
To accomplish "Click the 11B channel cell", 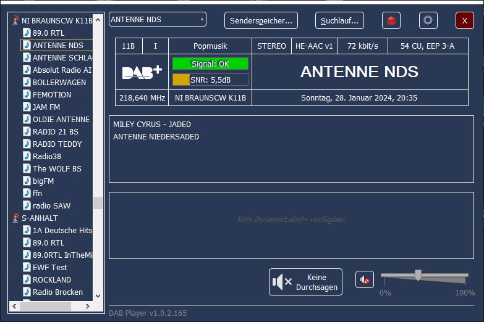I will pos(129,46).
